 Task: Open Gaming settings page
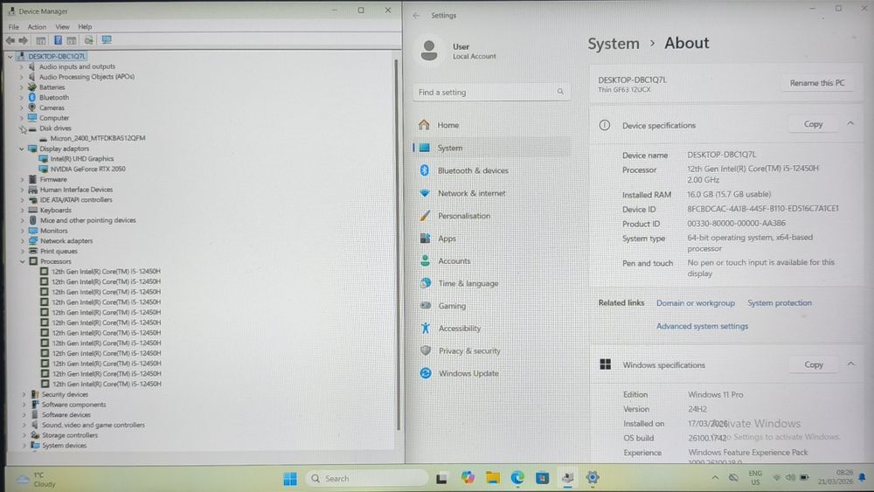pyautogui.click(x=491, y=306)
